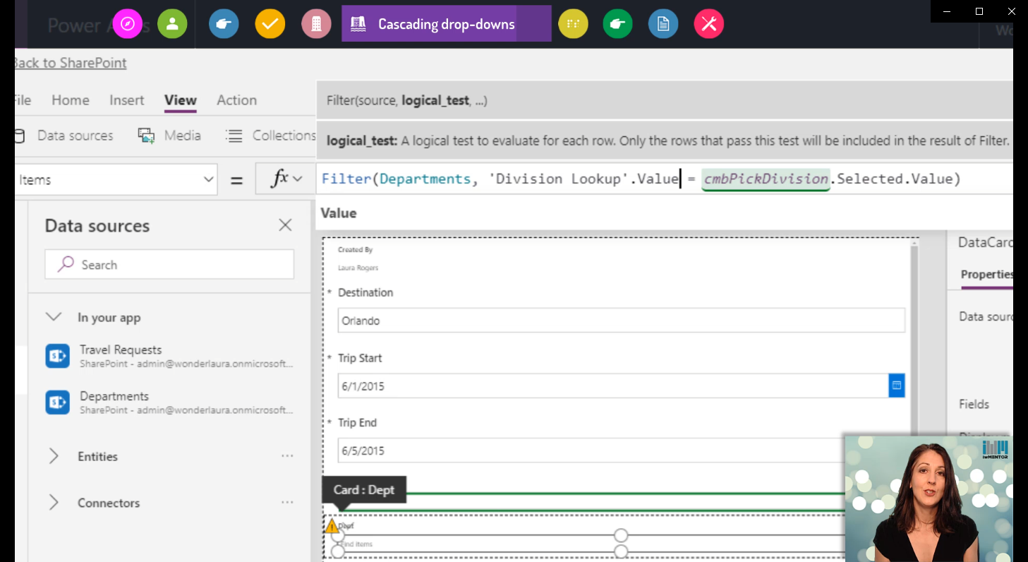The width and height of the screenshot is (1028, 562).
Task: Click the blue document chapter icon
Action: coord(663,24)
